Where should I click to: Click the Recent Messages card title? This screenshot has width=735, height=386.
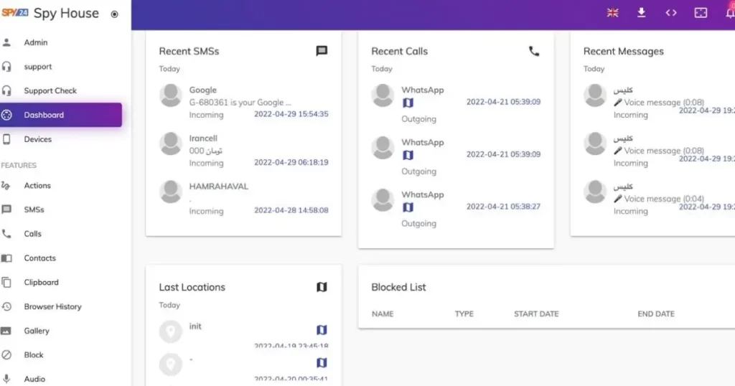pos(624,51)
